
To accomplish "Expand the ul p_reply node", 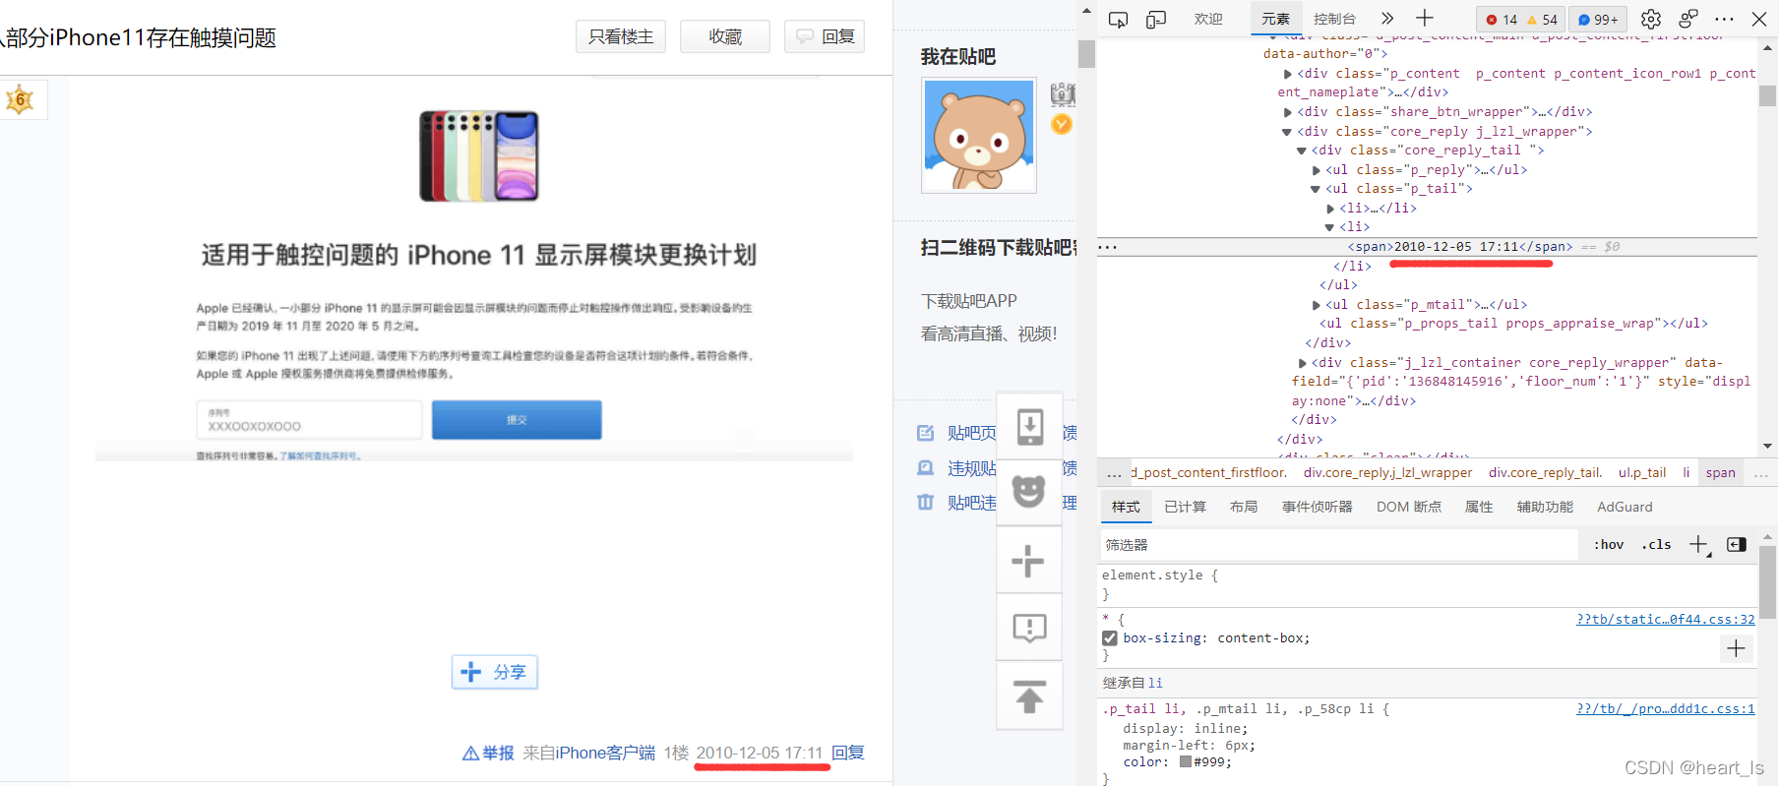I will (1316, 170).
